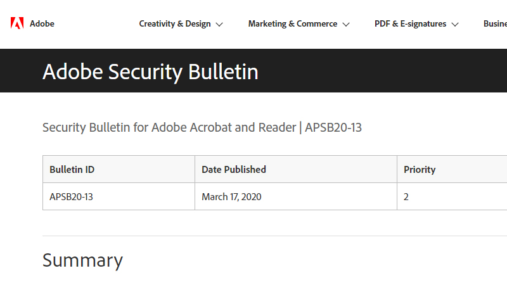The image size is (507, 285).
Task: Click the empty black banner area right of the title
Action: 393,71
